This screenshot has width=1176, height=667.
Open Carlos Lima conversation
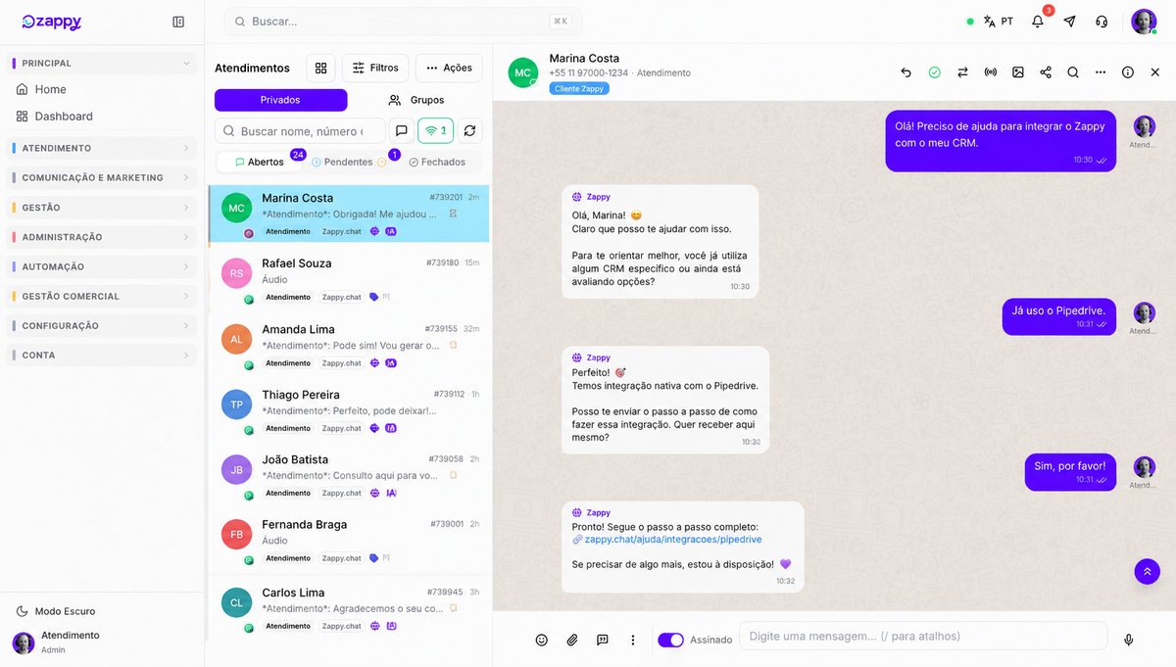[x=349, y=607]
